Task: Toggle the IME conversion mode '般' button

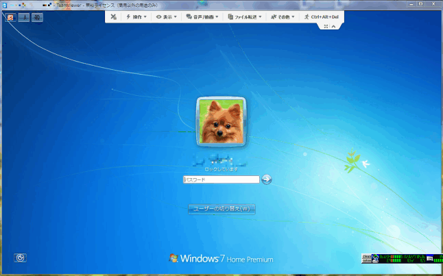Action: pos(37,18)
